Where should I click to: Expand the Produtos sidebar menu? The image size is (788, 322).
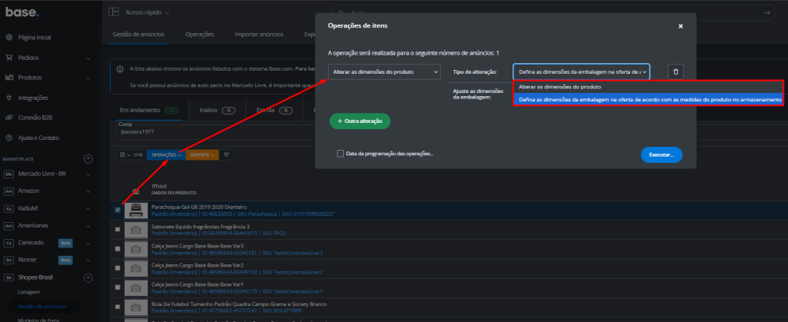(x=88, y=78)
